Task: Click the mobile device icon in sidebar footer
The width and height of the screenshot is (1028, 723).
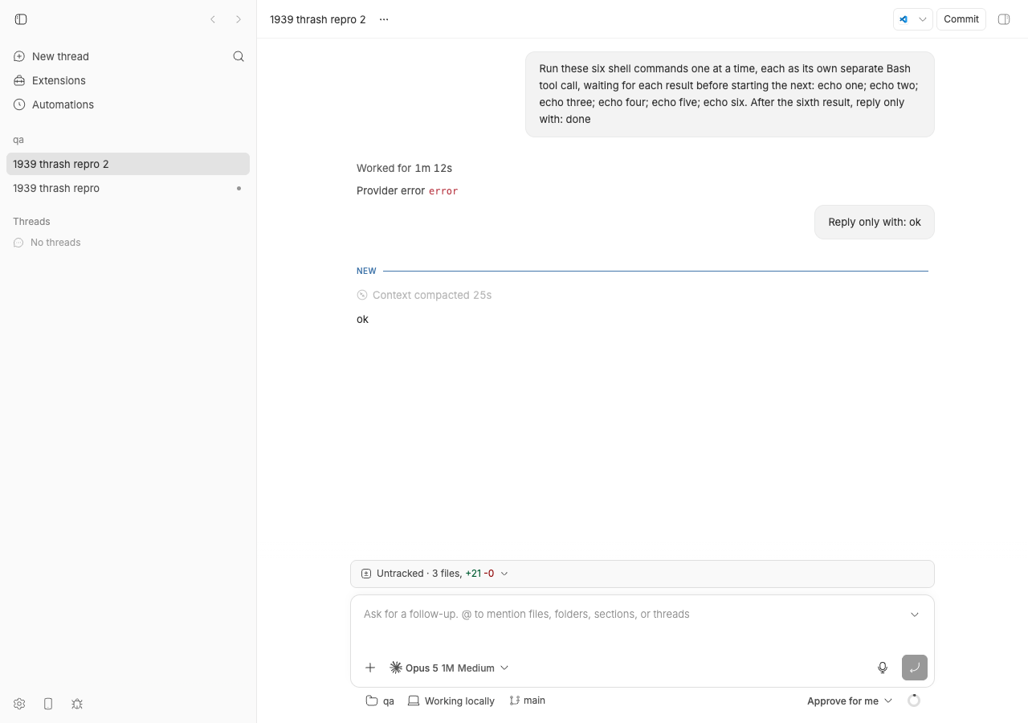Action: 48,704
